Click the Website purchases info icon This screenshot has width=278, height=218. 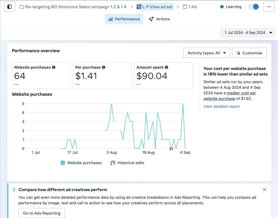(54, 67)
